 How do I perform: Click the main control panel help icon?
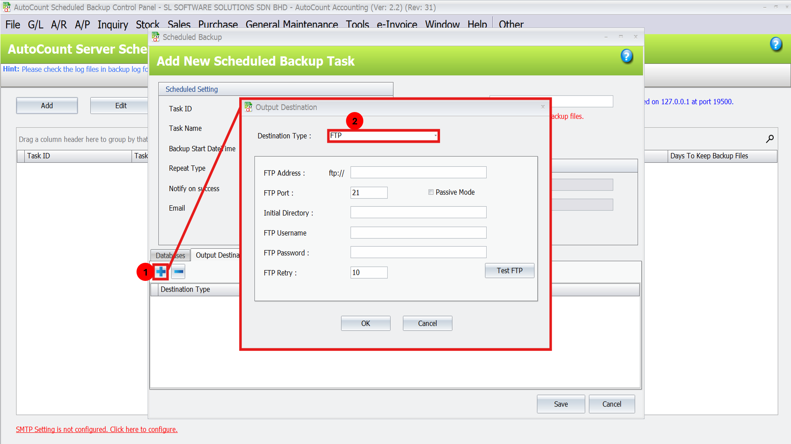[x=775, y=44]
